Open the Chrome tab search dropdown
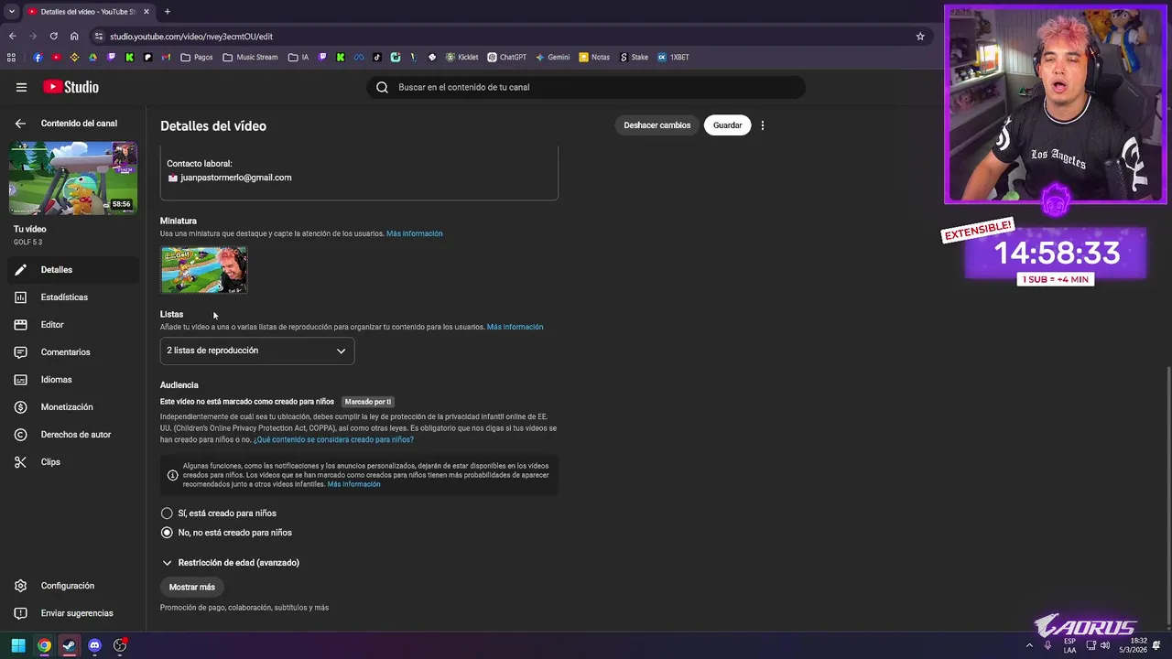This screenshot has height=659, width=1172. click(11, 12)
